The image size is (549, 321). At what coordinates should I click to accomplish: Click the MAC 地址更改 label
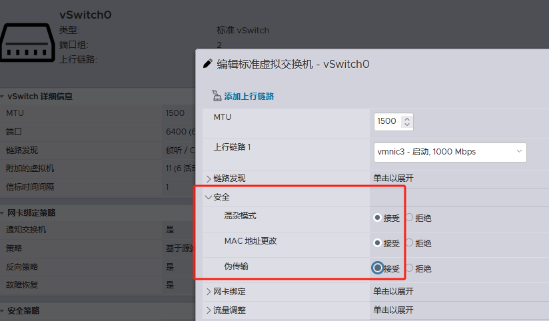point(251,241)
